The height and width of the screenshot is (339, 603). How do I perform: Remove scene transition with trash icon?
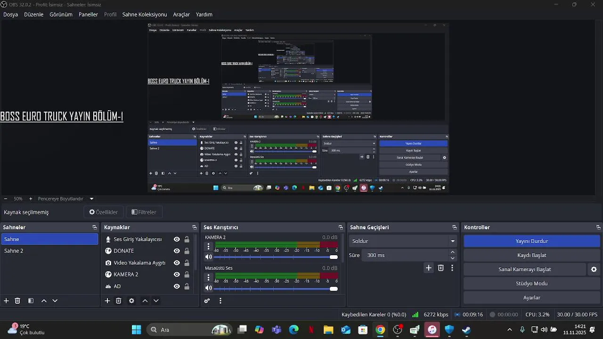tap(441, 268)
